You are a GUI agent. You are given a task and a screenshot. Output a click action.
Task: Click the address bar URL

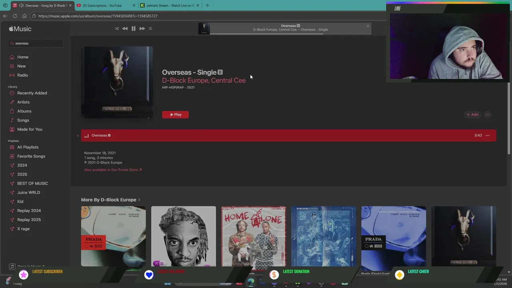pos(98,16)
